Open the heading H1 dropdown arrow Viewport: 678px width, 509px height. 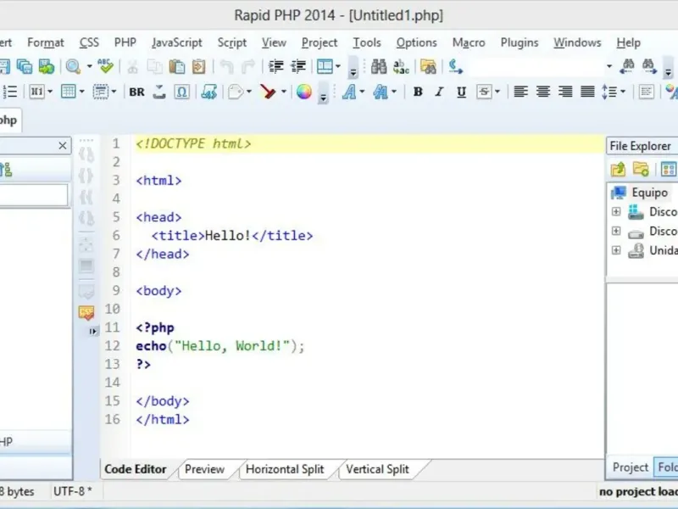[x=50, y=92]
